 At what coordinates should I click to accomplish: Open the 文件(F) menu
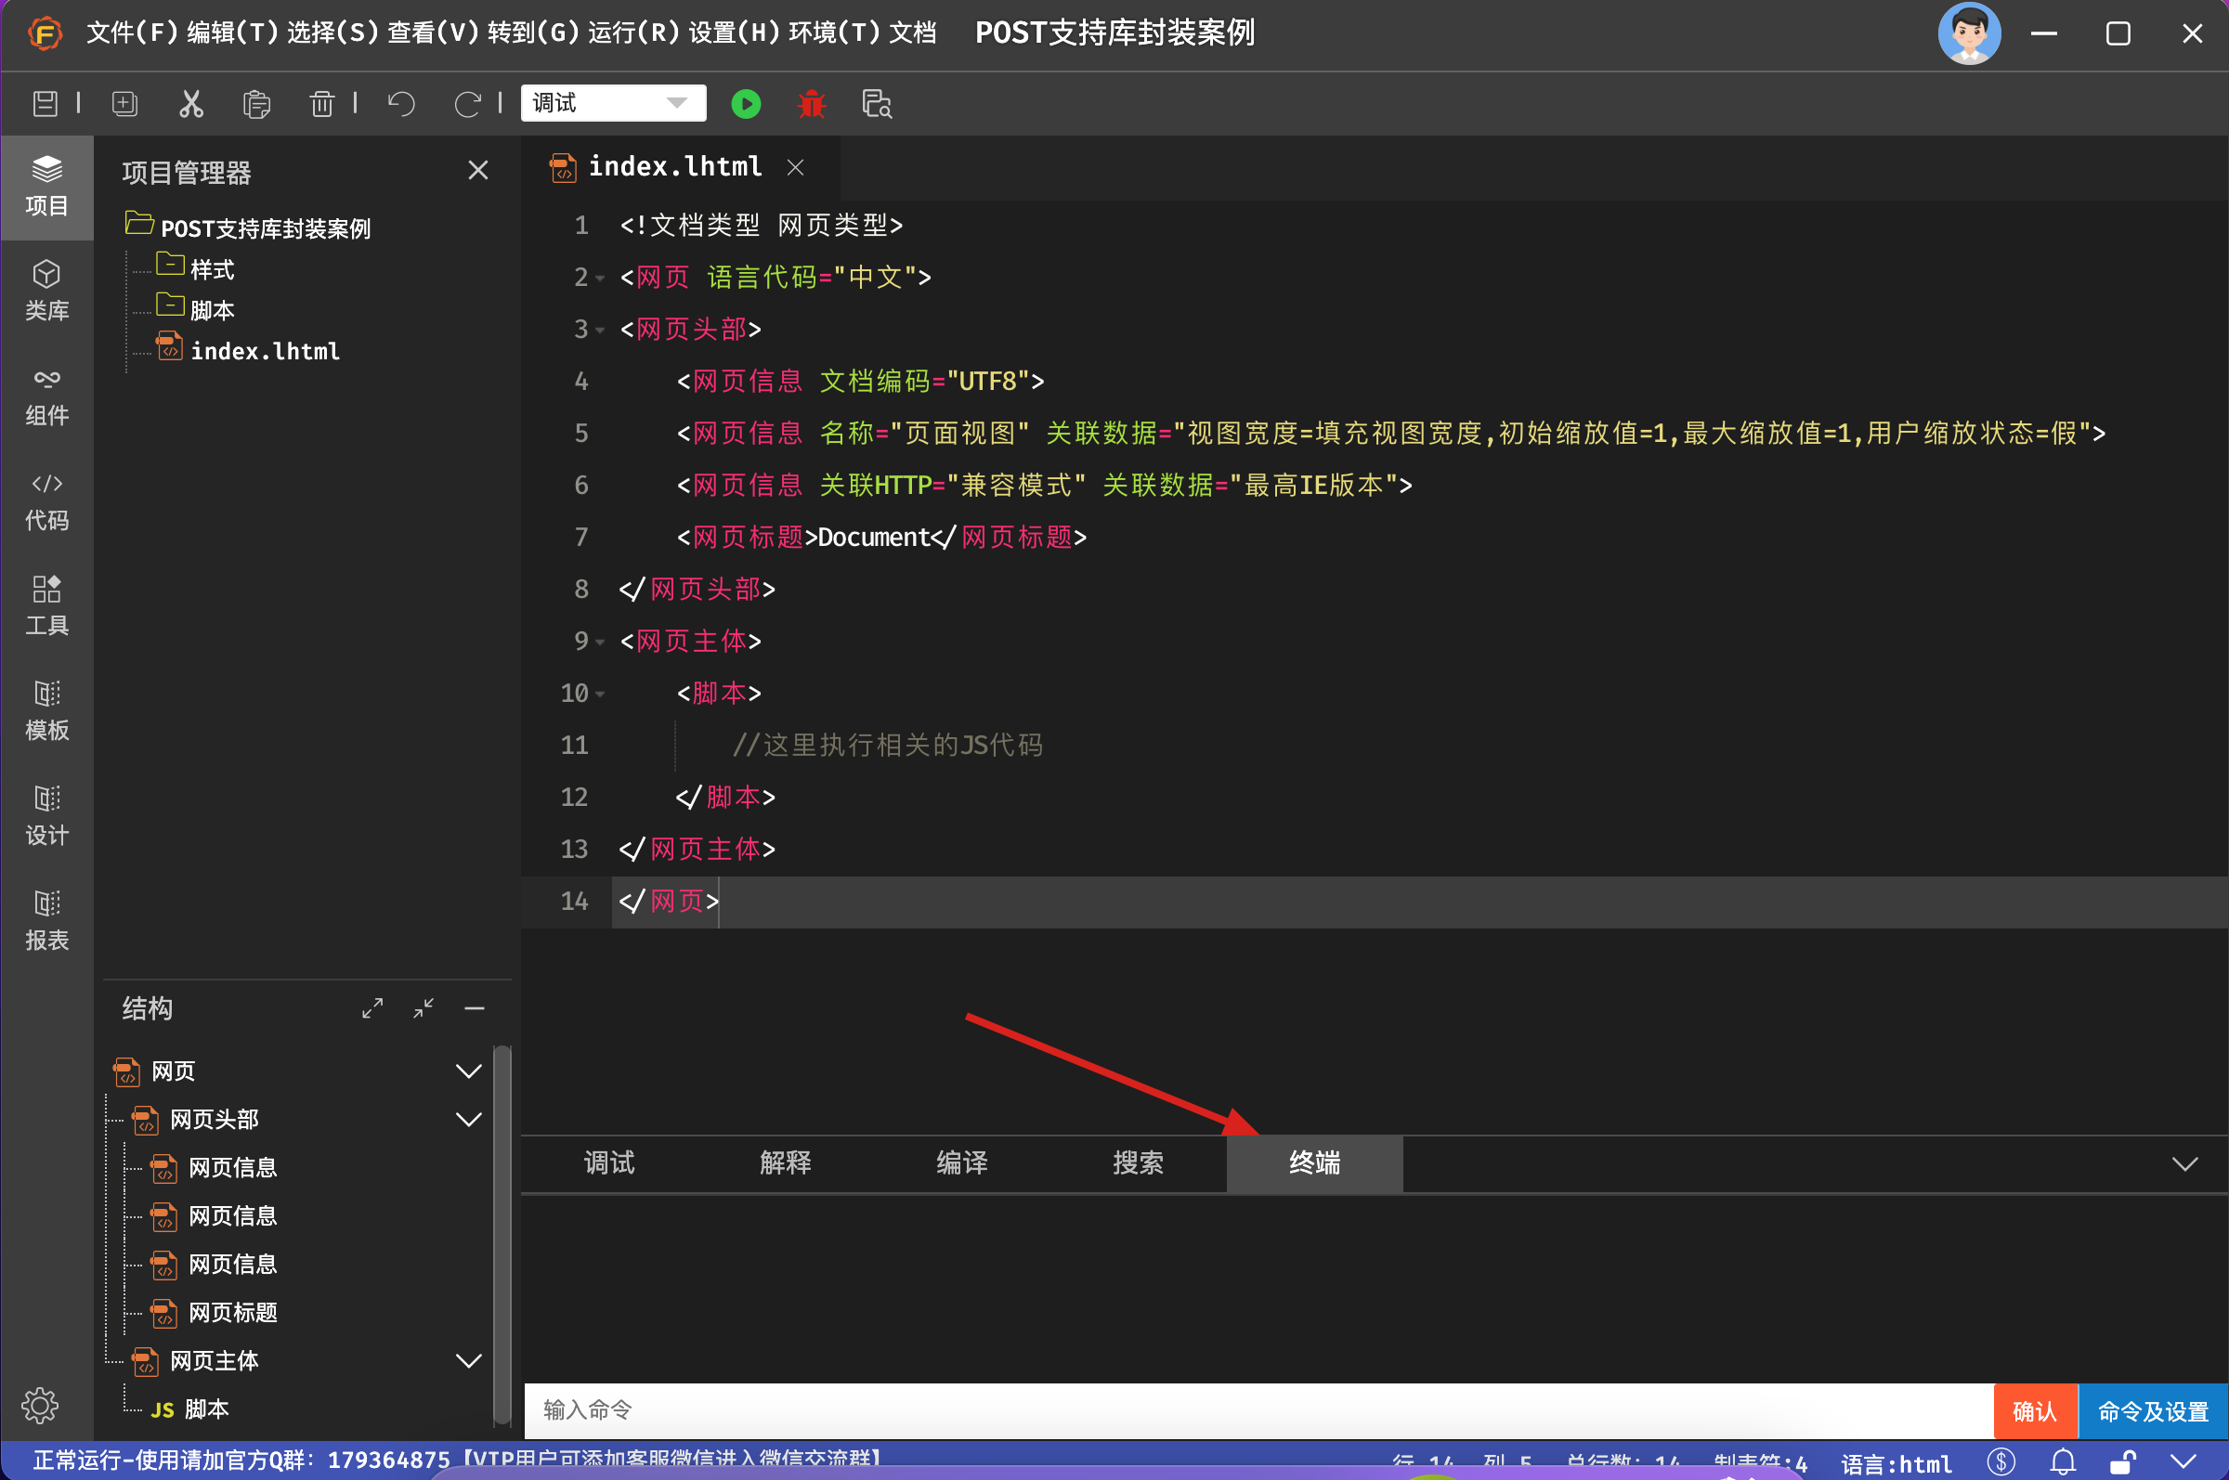click(x=132, y=33)
